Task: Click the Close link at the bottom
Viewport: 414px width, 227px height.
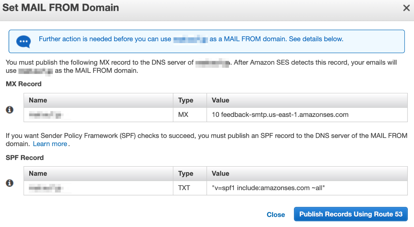Action: point(276,215)
